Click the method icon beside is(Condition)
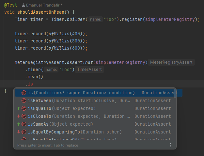The image size is (204, 156). (24, 93)
